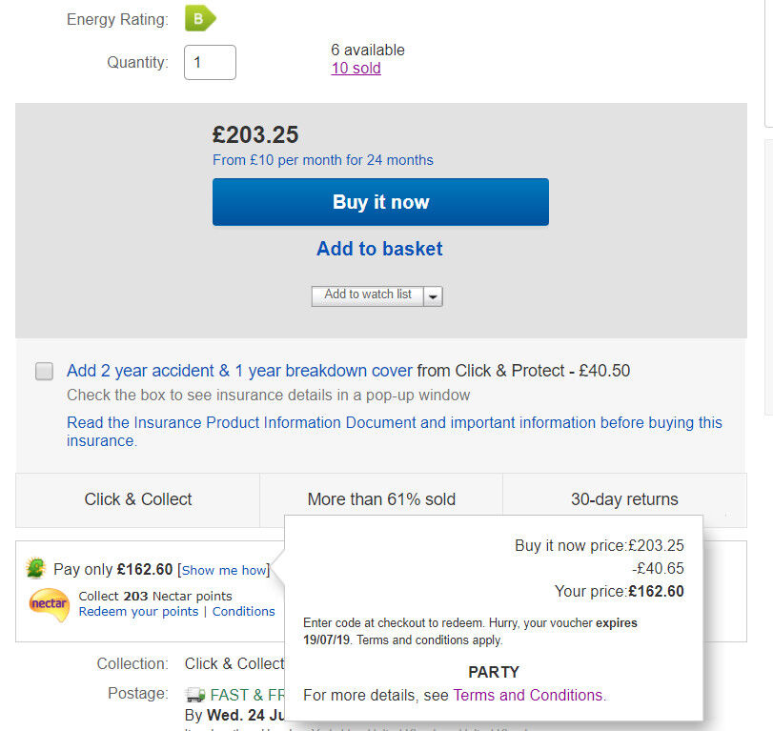Screen dimensions: 773x731
Task: Click Add to watch list button
Action: pos(367,295)
